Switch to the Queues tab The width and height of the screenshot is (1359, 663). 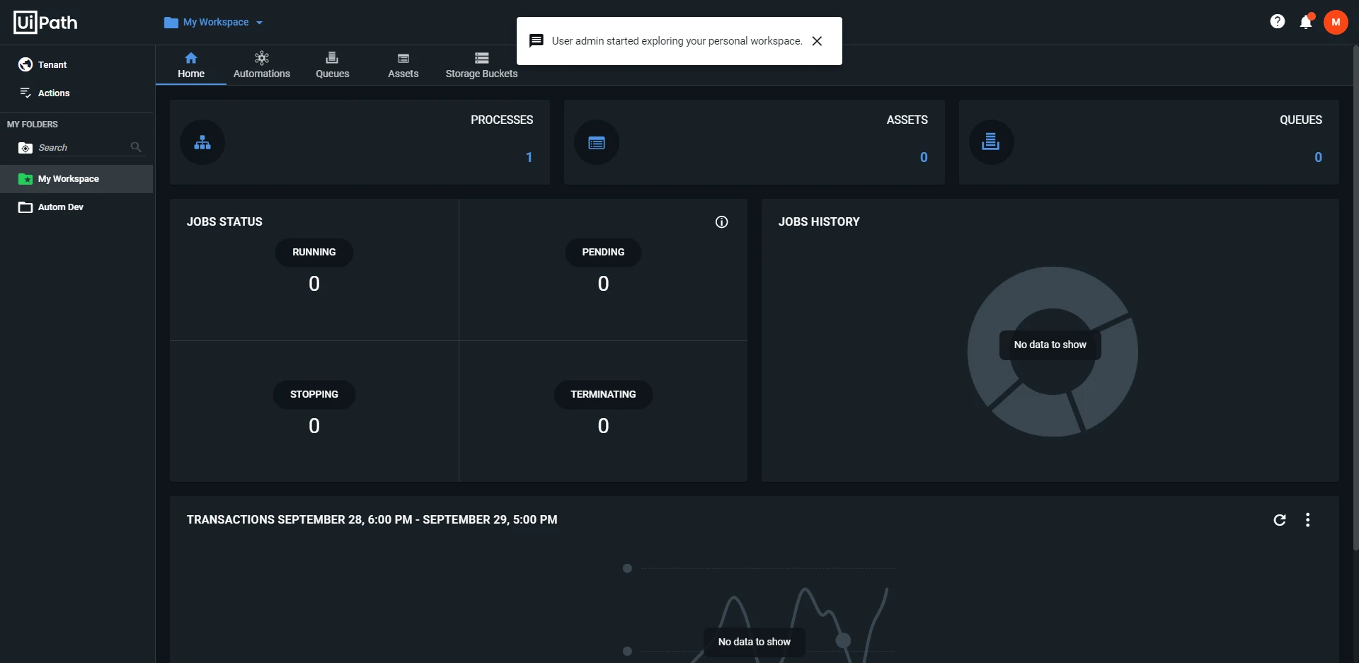333,65
